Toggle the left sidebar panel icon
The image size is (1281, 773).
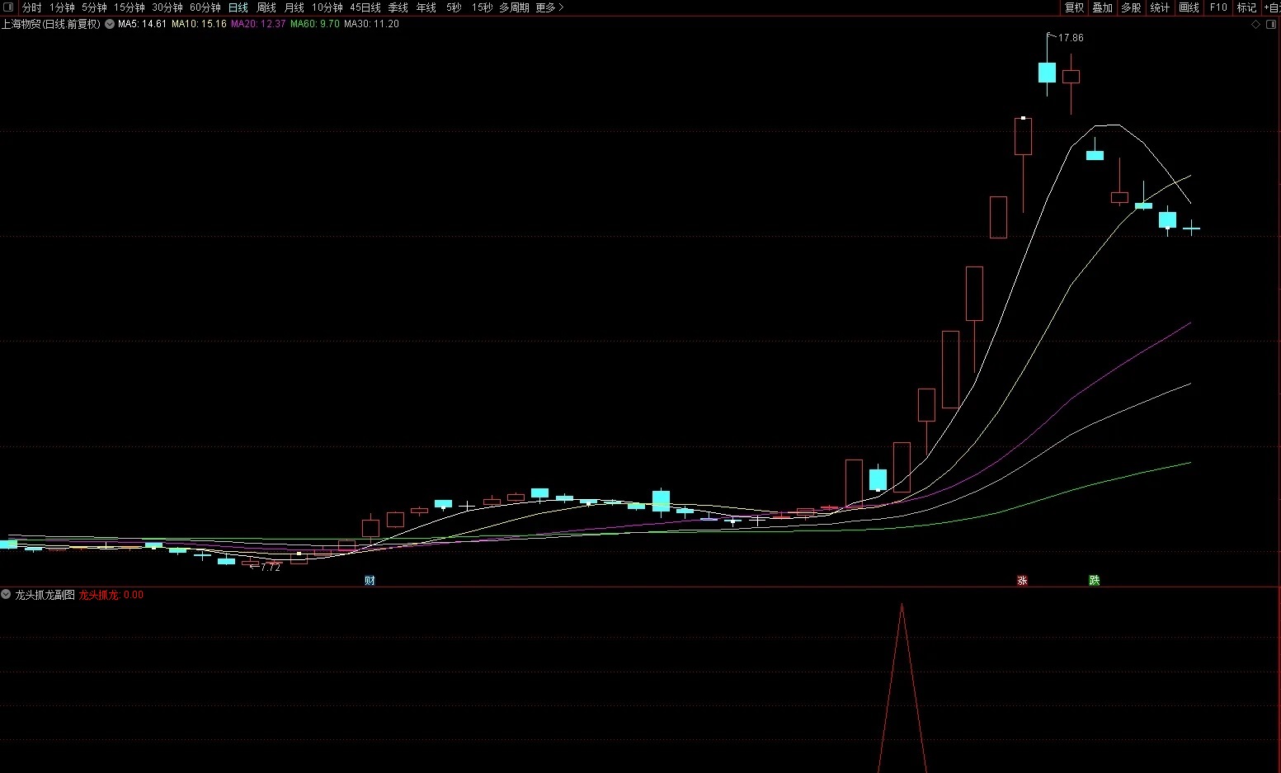tap(8, 7)
